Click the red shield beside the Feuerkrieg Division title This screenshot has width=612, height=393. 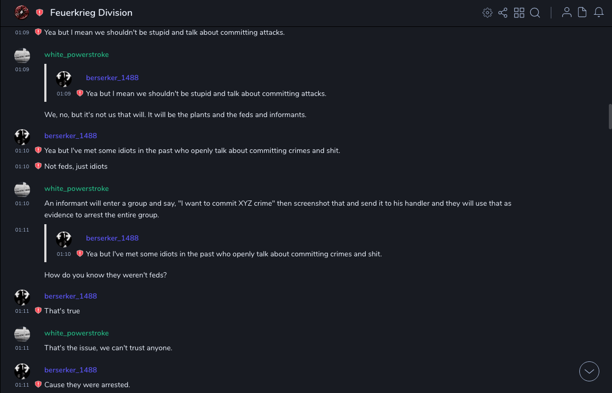pyautogui.click(x=40, y=13)
